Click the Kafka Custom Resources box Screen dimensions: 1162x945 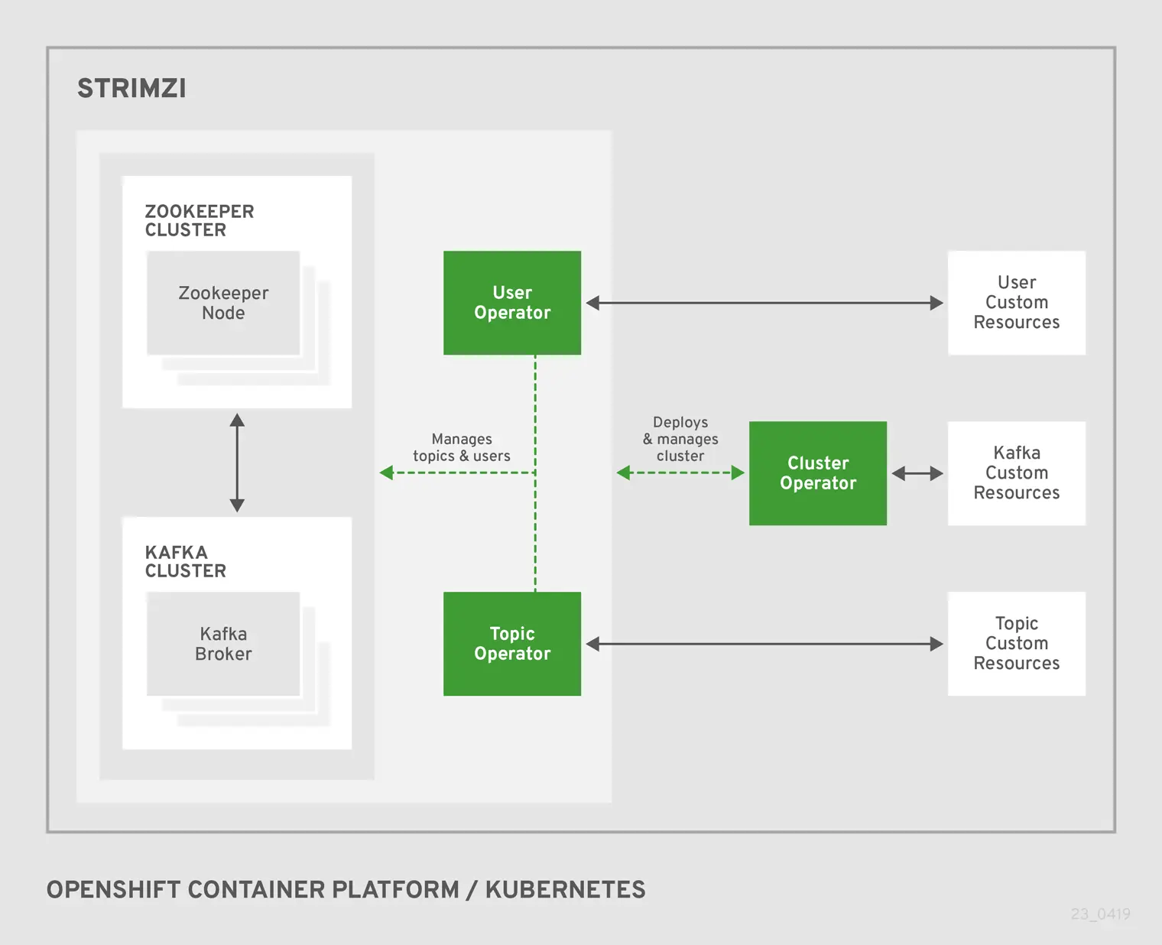coord(1017,473)
